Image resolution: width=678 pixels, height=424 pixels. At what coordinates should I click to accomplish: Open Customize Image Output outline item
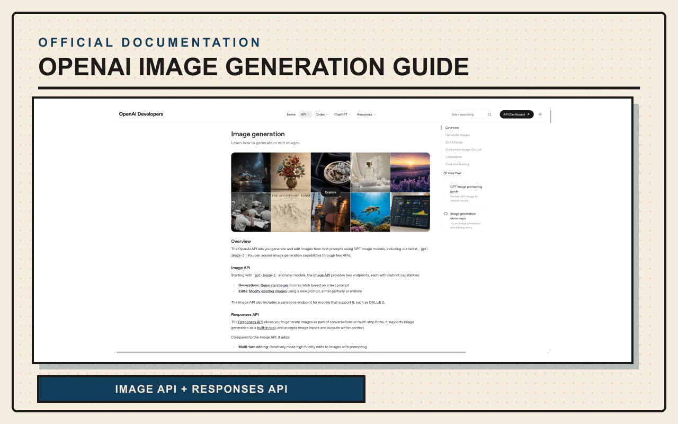[x=463, y=149]
